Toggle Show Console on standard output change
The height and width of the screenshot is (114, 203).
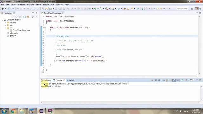click(x=174, y=80)
